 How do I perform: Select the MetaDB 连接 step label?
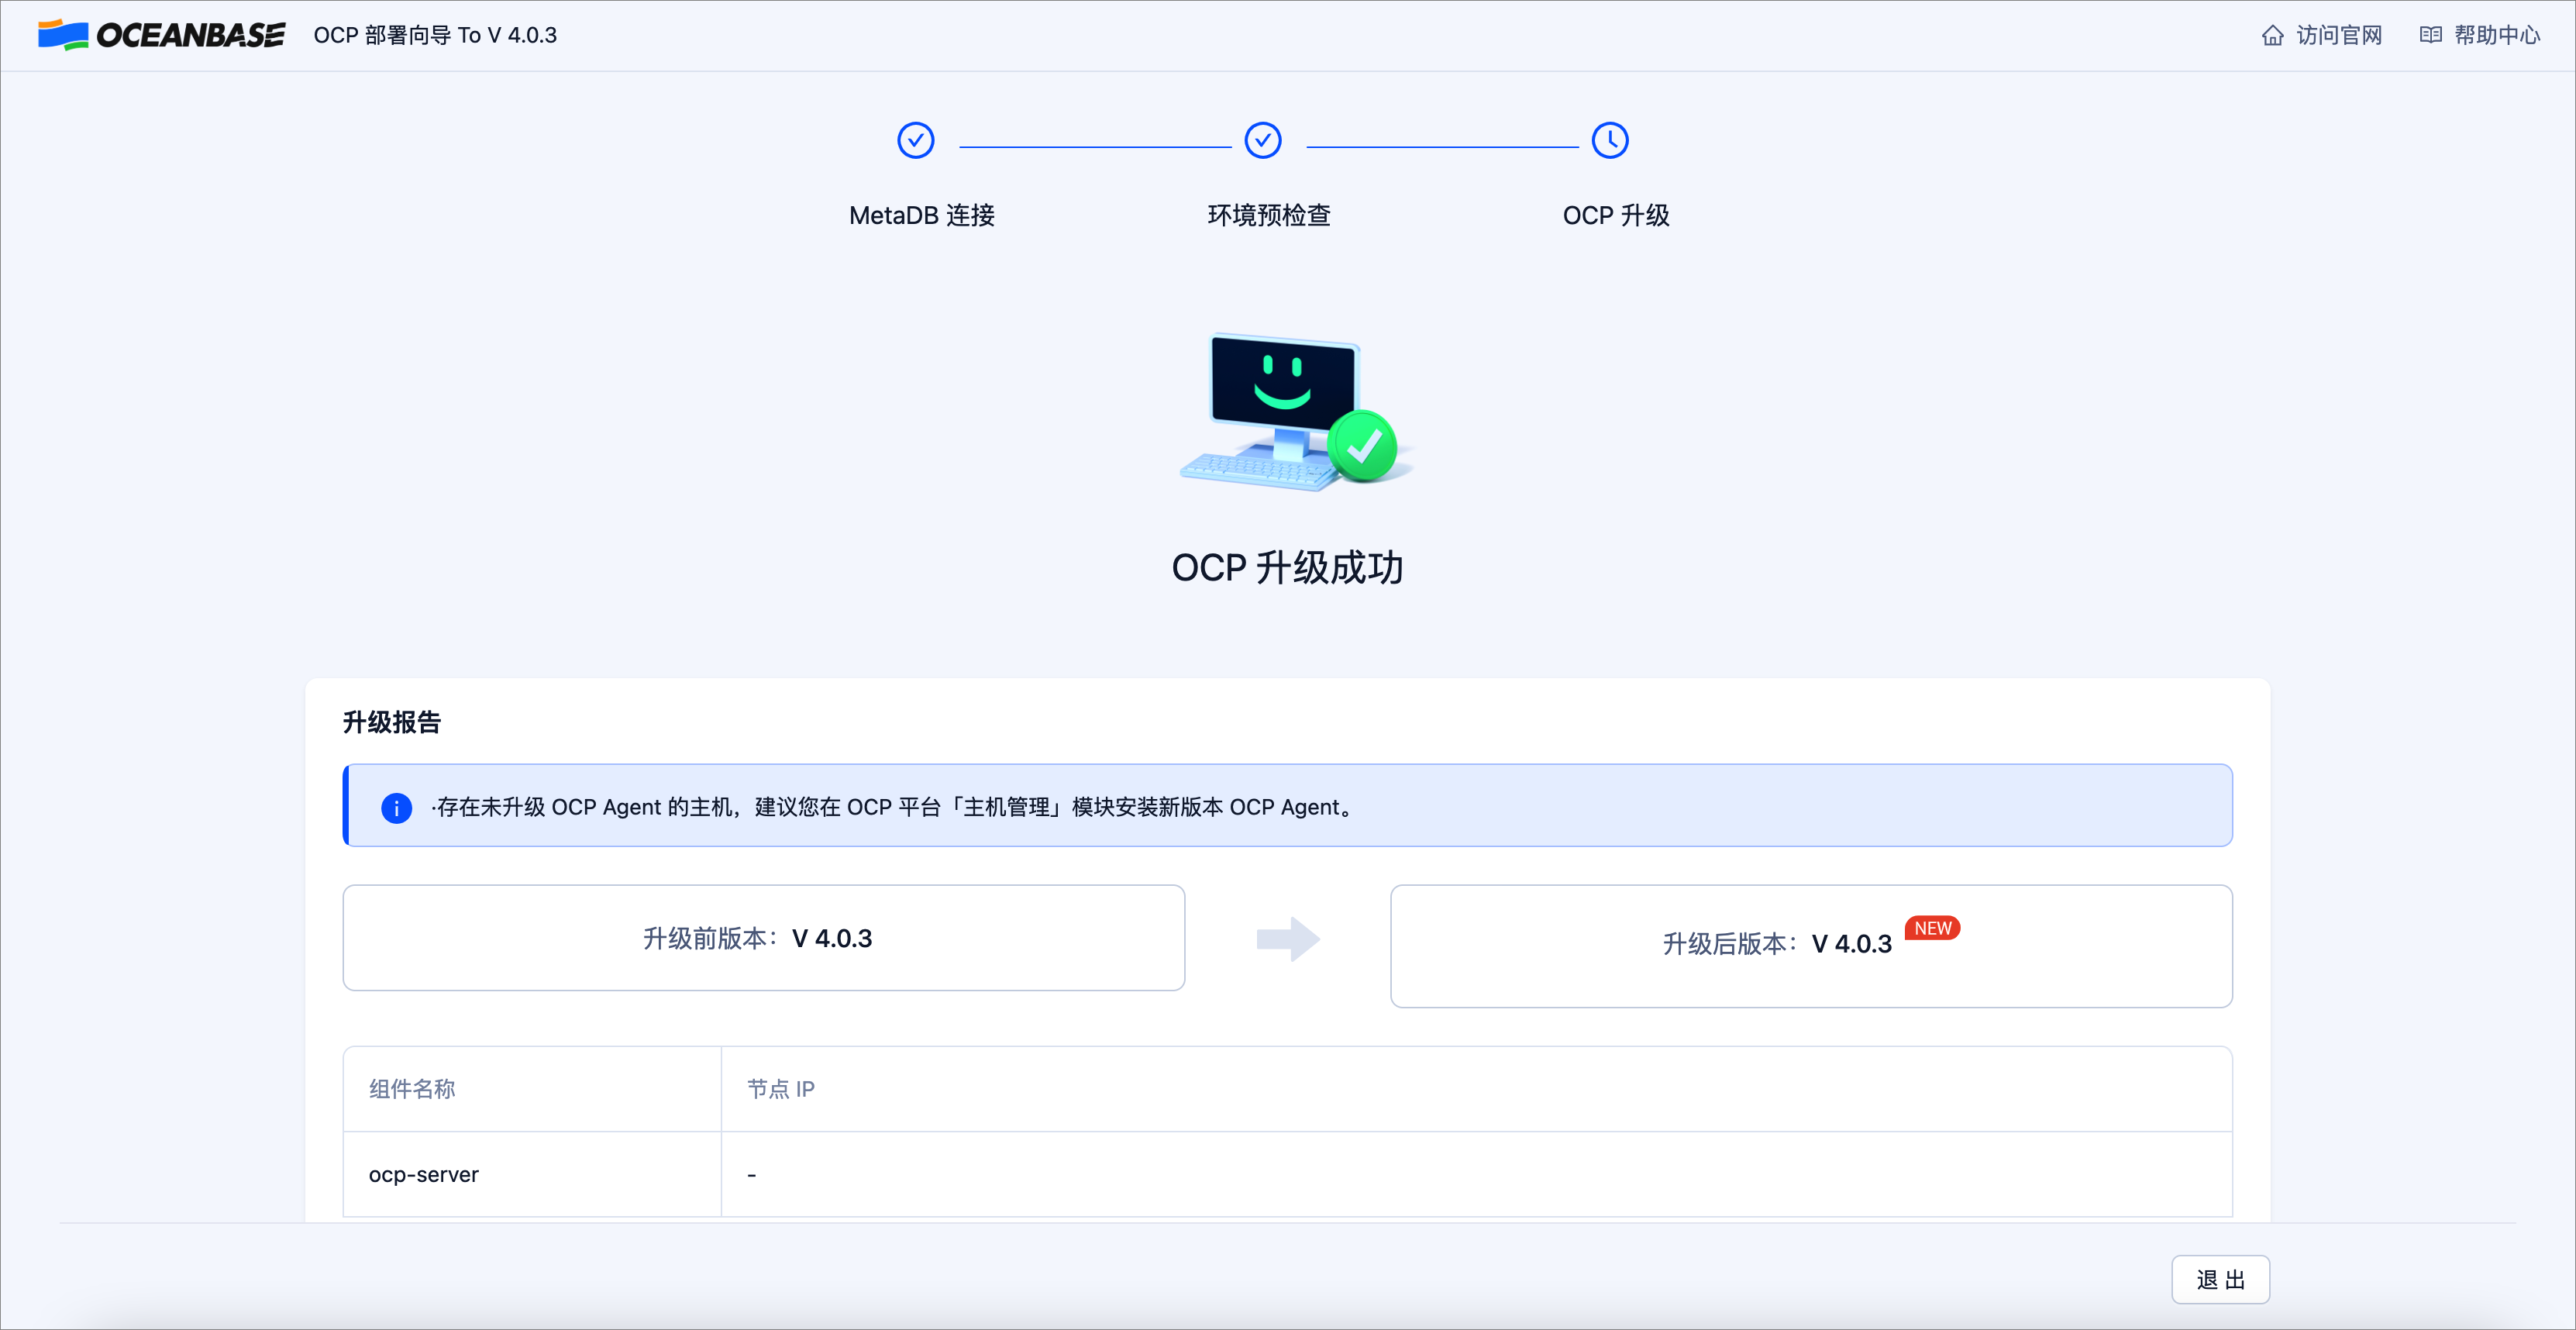[x=921, y=215]
